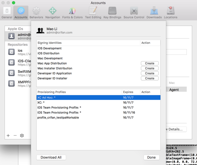The width and height of the screenshot is (197, 165).
Task: Select the Accounts preferences icon
Action: pos(21,13)
